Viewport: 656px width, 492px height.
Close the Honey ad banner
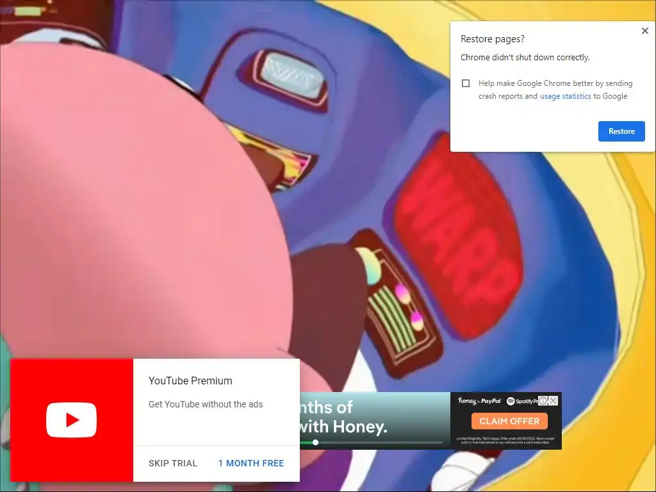553,401
